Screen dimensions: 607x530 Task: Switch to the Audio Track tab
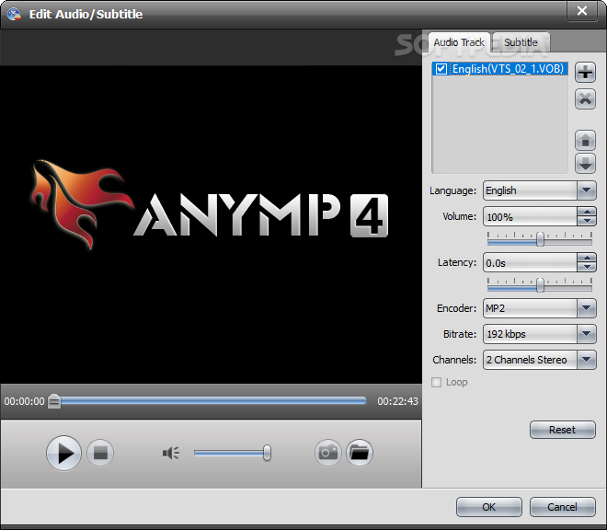459,42
